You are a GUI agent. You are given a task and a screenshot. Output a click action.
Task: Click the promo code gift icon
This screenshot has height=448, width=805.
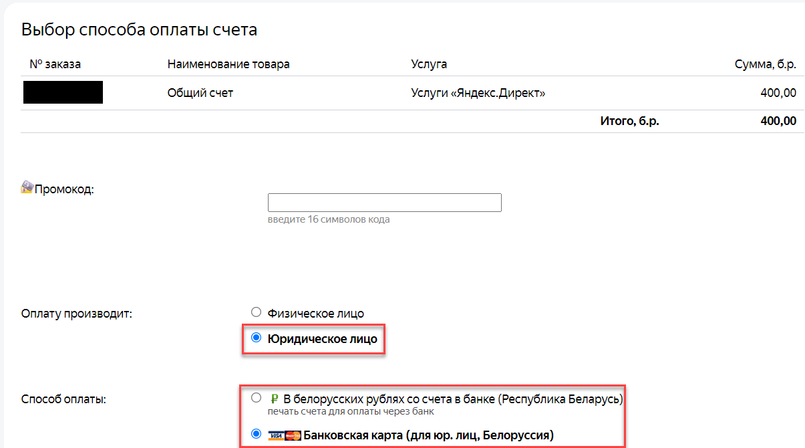click(x=27, y=187)
